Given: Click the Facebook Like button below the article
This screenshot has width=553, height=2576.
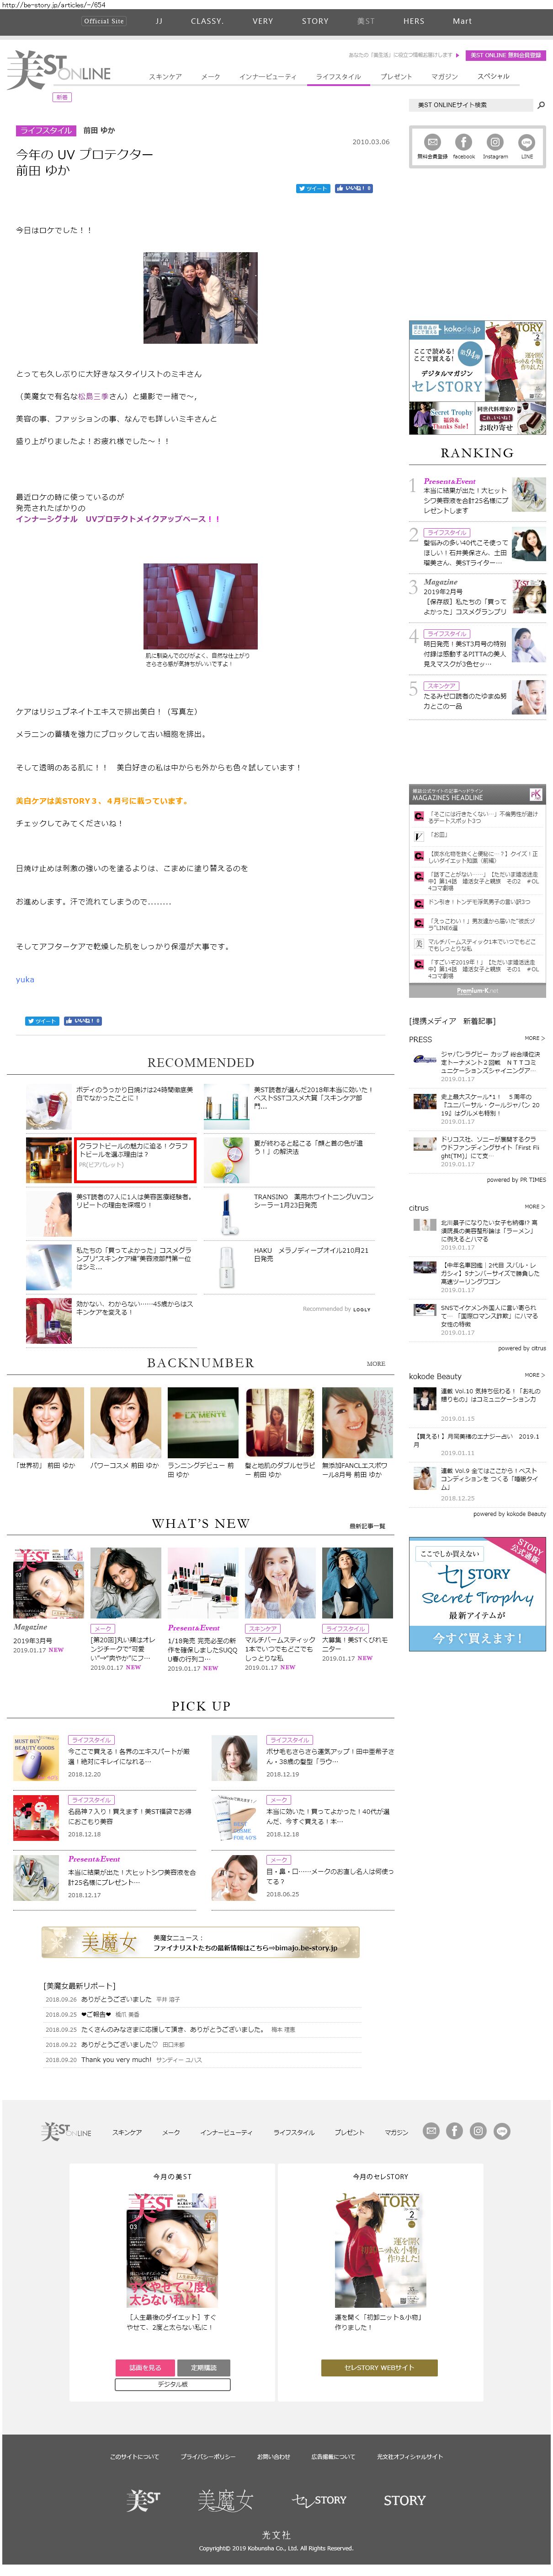Looking at the screenshot, I should [83, 1021].
